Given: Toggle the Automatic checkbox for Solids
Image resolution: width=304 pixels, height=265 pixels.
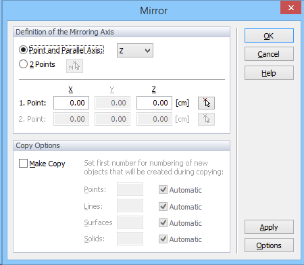Looking at the screenshot, I should tap(163, 239).
